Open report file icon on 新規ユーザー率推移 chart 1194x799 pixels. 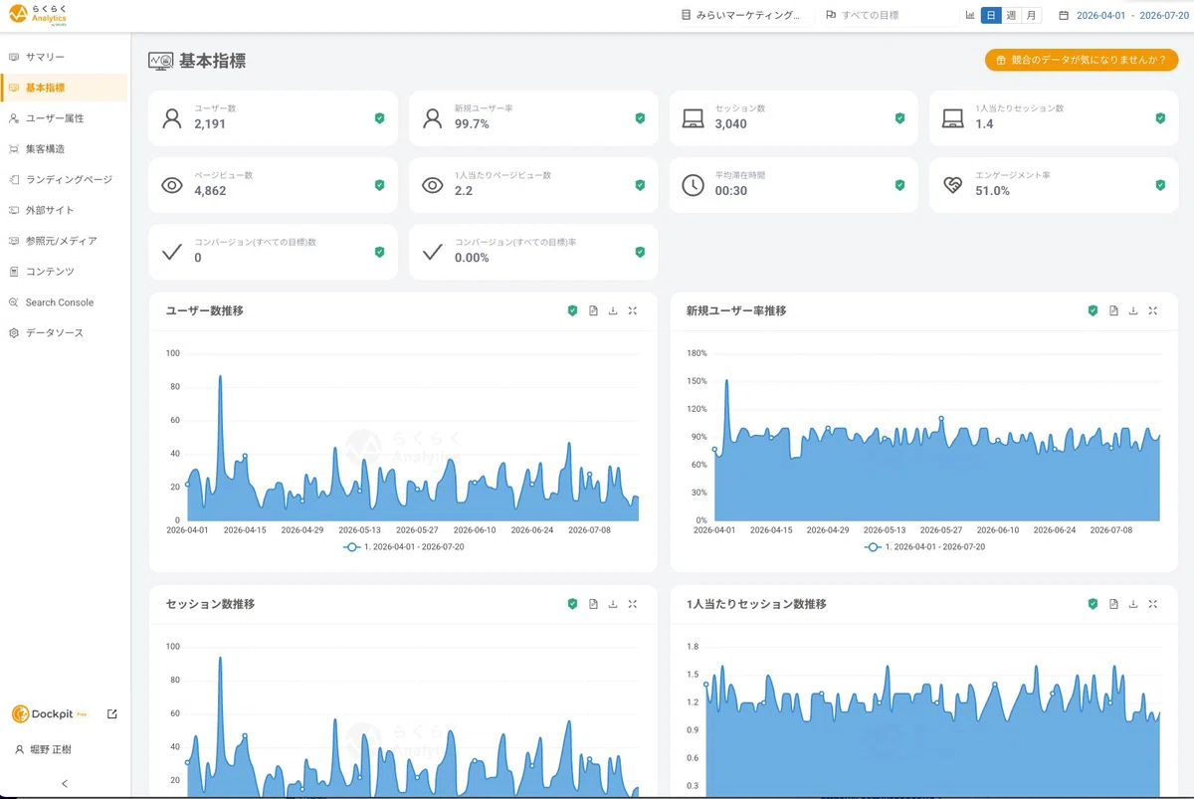click(x=1113, y=310)
